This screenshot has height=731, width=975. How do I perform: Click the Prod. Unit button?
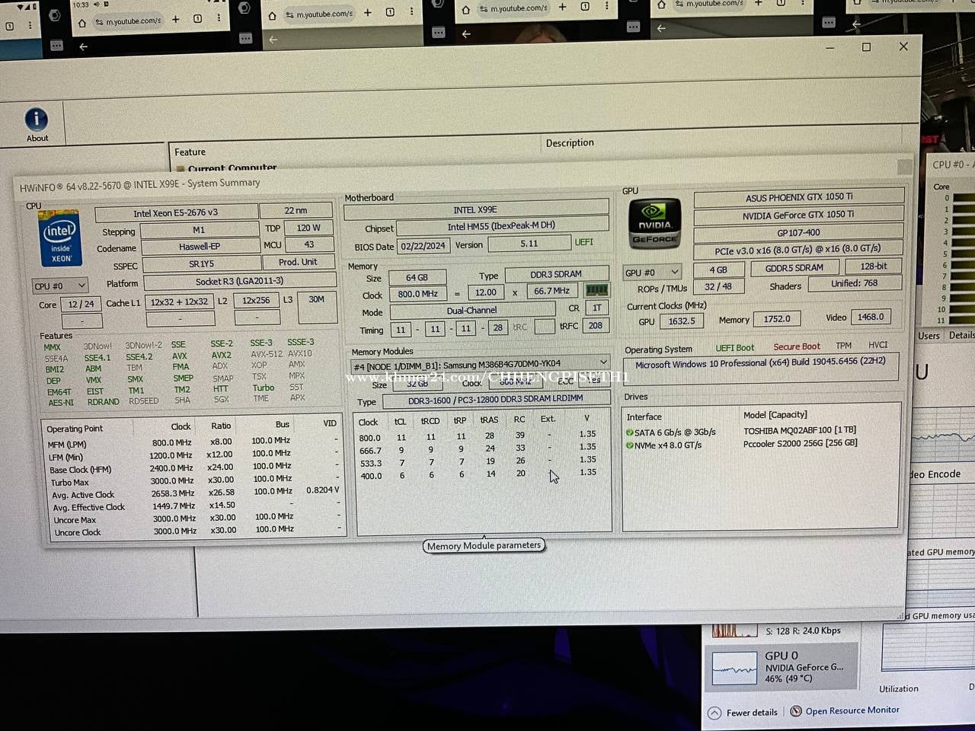pos(298,262)
